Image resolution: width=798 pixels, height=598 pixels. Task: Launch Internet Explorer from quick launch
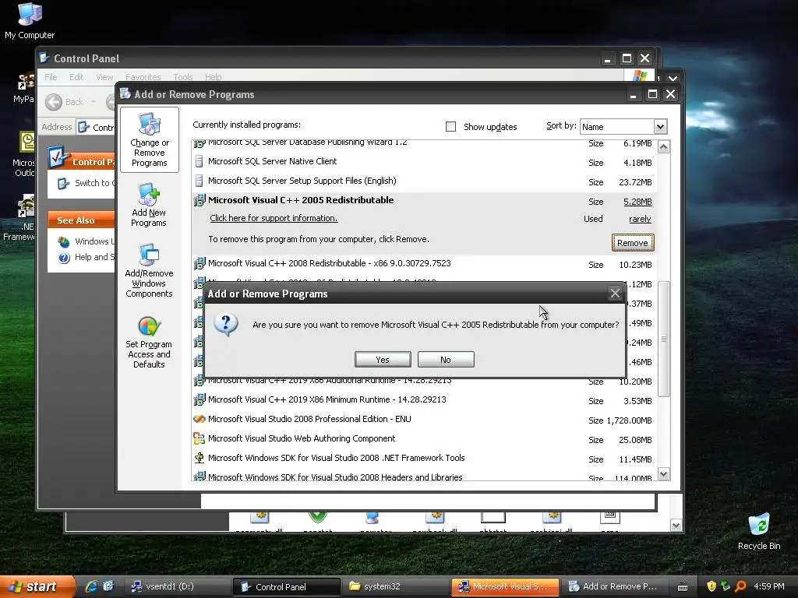click(92, 586)
